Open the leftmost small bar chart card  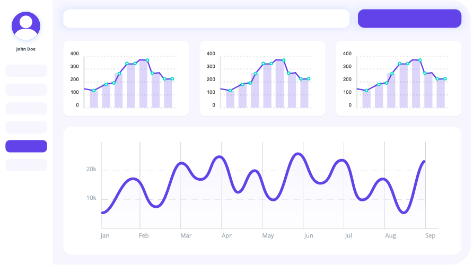pyautogui.click(x=126, y=78)
